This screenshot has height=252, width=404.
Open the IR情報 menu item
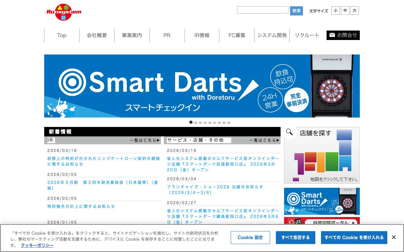click(202, 35)
